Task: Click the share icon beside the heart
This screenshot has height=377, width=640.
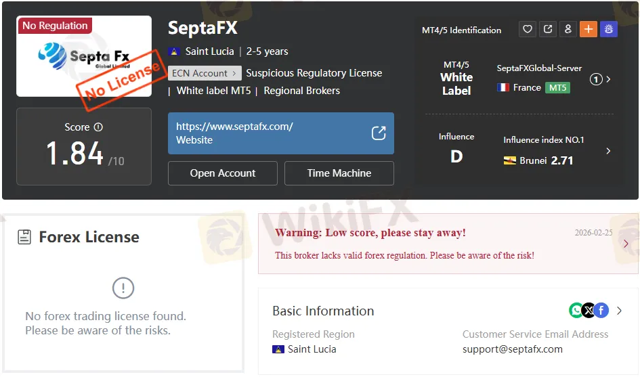Action: coord(548,29)
